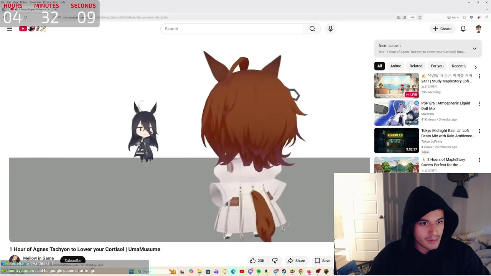Show more filter chips with right arrow
The height and width of the screenshot is (276, 491).
click(475, 67)
